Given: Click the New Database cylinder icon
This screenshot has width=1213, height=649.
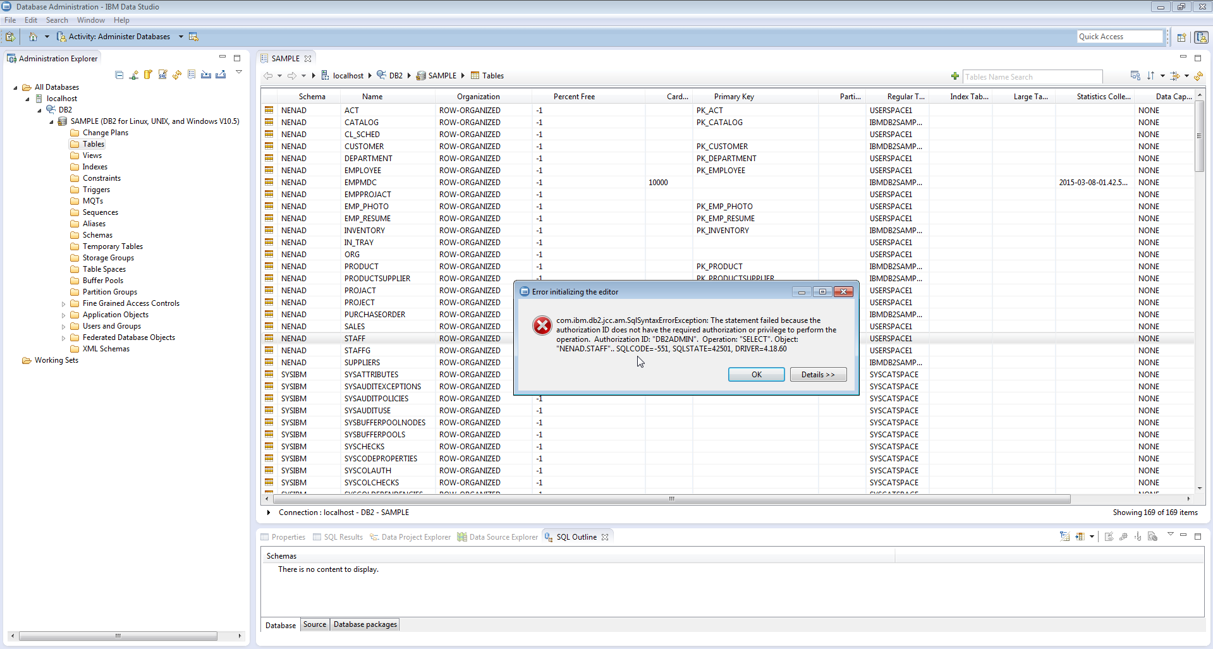Looking at the screenshot, I should (148, 75).
